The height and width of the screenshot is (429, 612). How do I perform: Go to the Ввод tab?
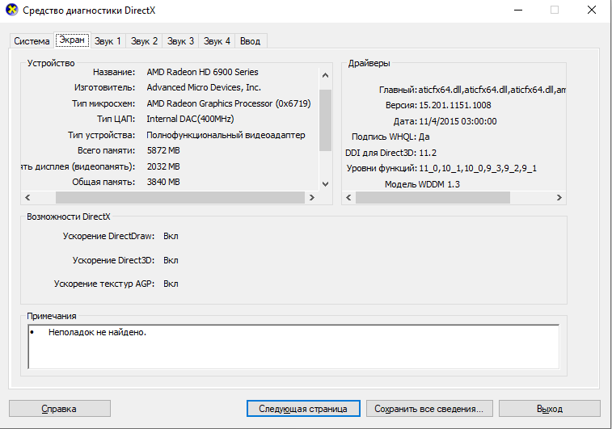point(250,41)
